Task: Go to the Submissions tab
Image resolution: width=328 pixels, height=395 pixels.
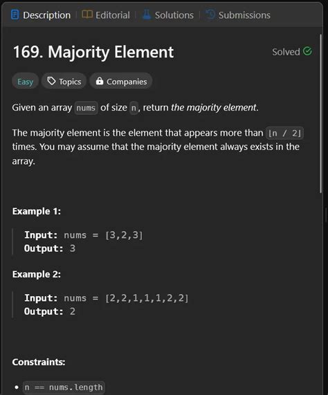Action: click(x=238, y=15)
